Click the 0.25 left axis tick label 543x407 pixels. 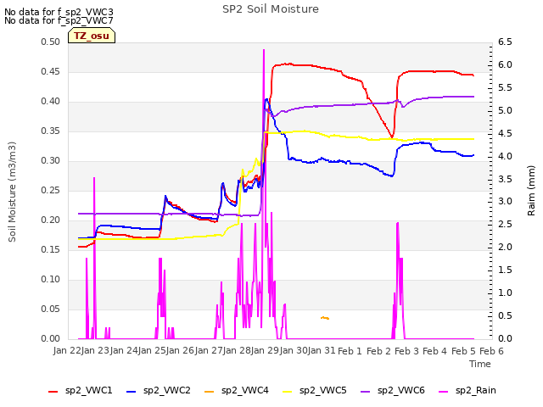[51, 191]
